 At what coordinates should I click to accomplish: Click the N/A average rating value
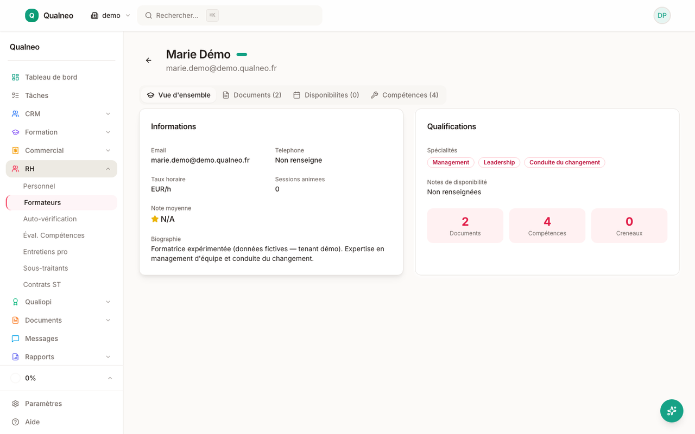click(x=168, y=219)
